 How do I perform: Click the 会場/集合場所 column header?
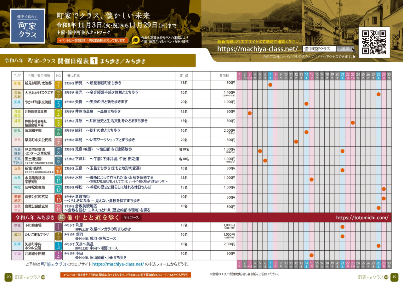[x=39, y=76]
